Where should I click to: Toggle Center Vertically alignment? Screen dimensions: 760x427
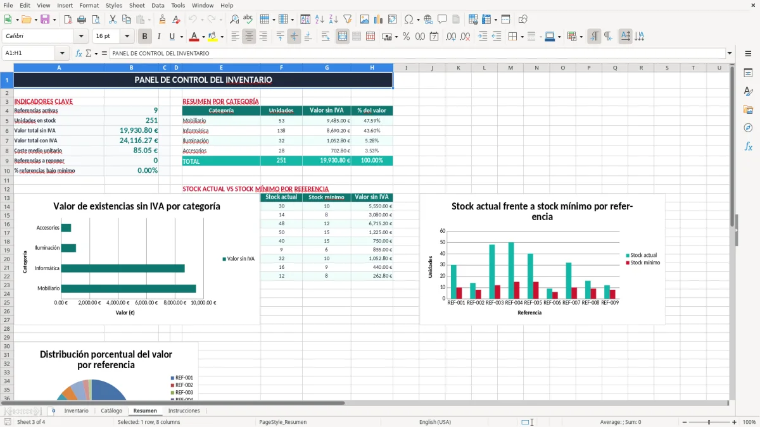point(294,37)
